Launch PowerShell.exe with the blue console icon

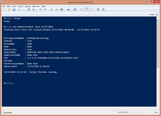[75, 10]
